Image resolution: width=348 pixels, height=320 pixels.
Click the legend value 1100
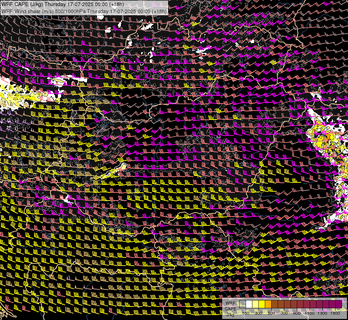click(x=310, y=313)
